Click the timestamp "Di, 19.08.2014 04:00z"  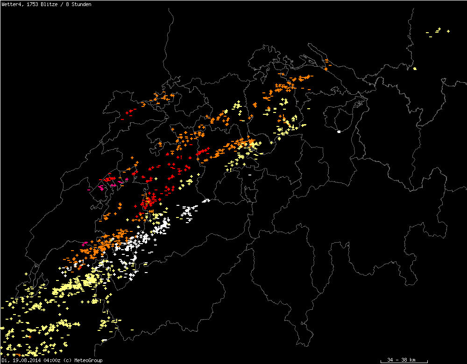31,360
